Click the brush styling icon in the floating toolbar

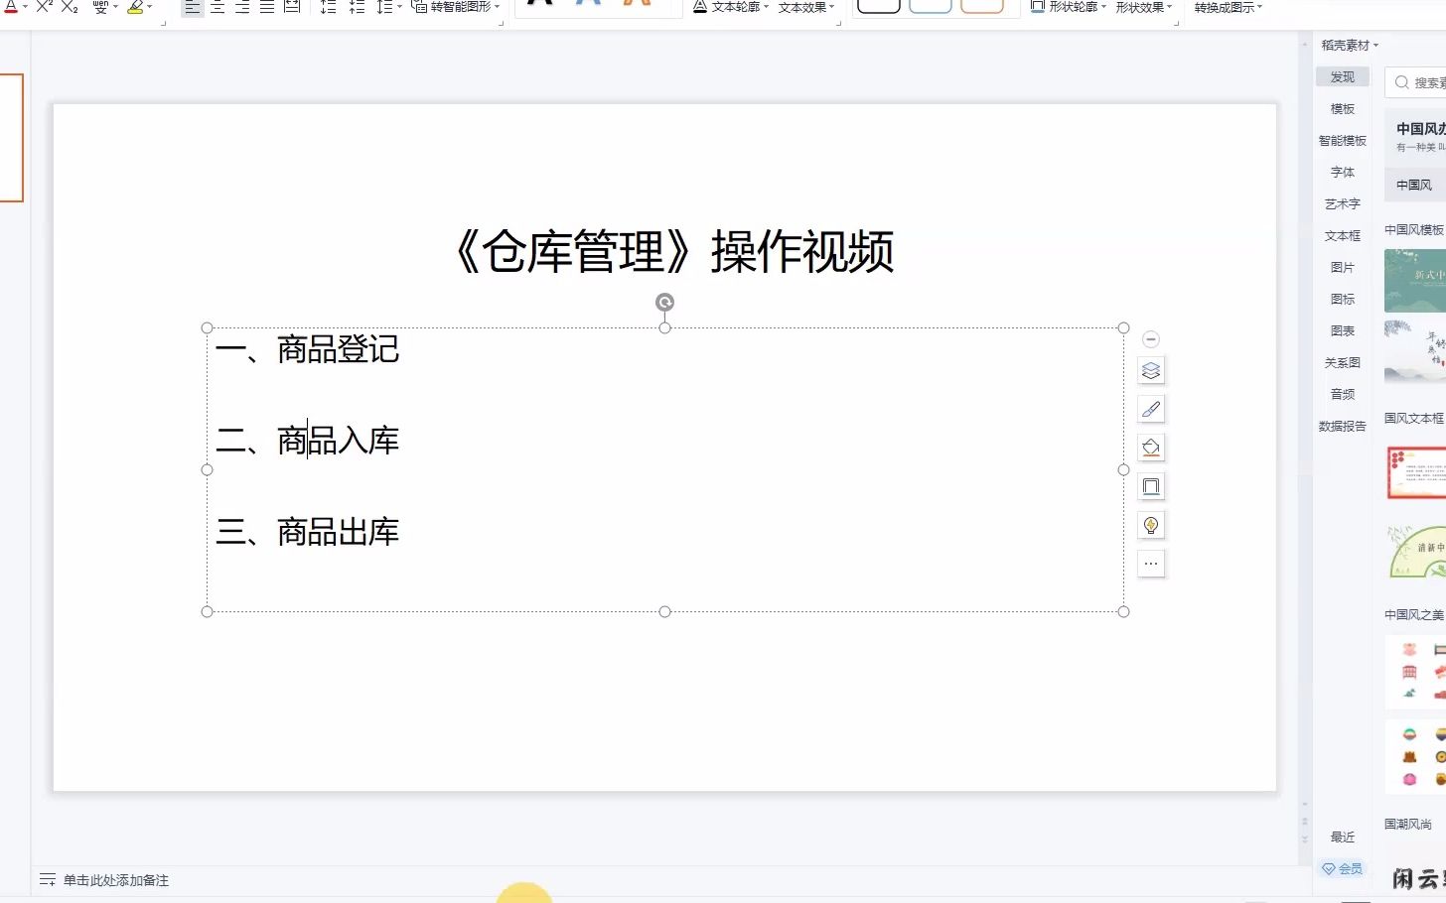pos(1150,408)
